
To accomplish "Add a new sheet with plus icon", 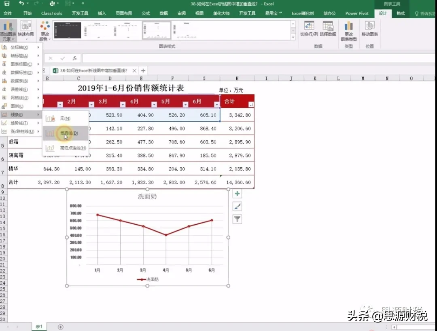I will 60,327.
